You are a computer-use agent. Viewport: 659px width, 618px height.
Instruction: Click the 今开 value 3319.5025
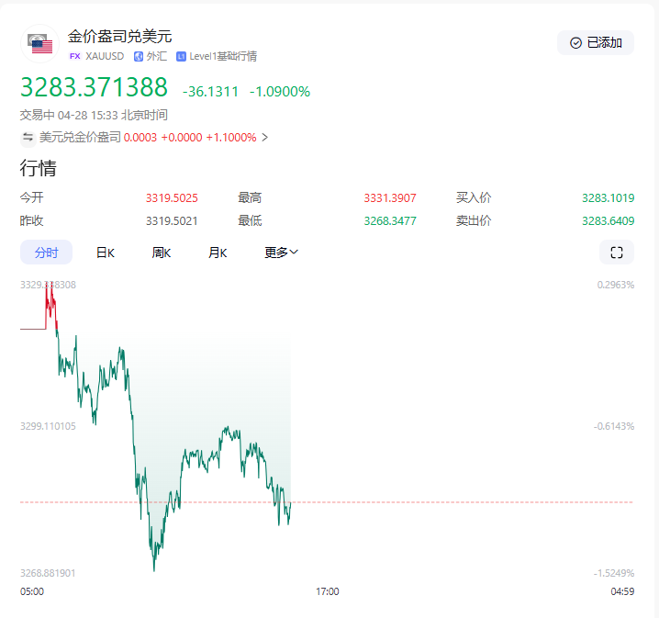[x=172, y=198]
